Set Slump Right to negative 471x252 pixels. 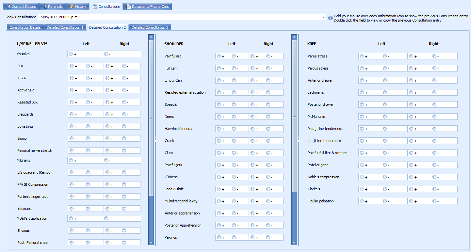(x=124, y=138)
